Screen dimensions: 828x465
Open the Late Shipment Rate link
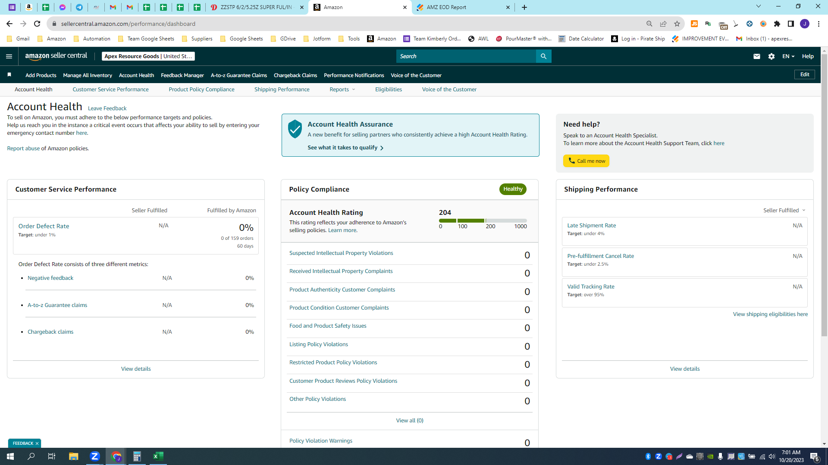pos(591,226)
